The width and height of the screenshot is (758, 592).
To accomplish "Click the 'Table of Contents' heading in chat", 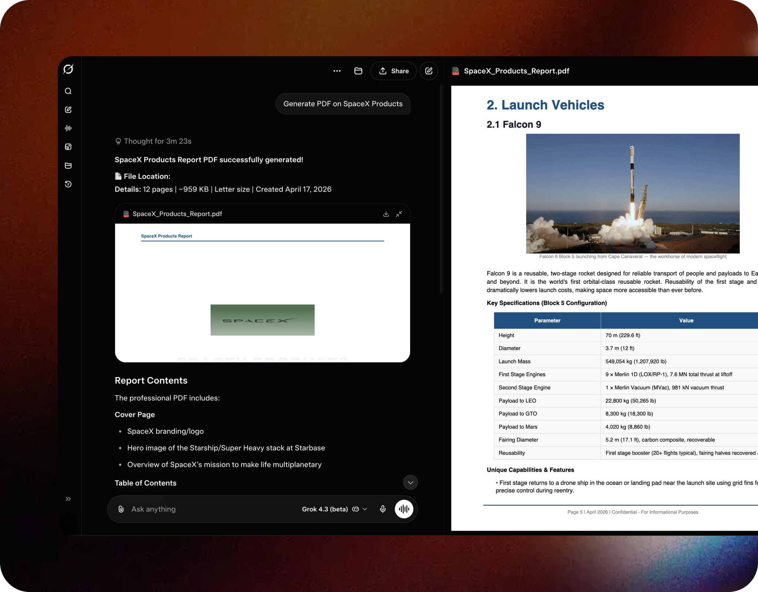I will pyautogui.click(x=145, y=483).
